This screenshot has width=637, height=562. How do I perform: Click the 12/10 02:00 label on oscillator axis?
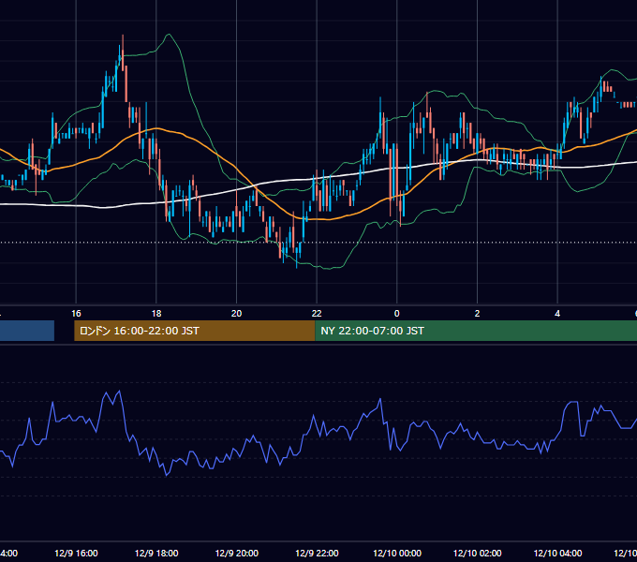pyautogui.click(x=478, y=553)
